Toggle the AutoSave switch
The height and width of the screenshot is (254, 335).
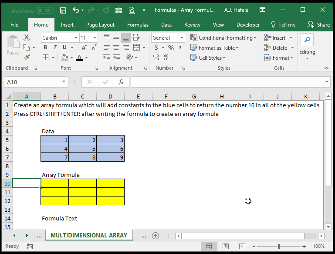45,10
